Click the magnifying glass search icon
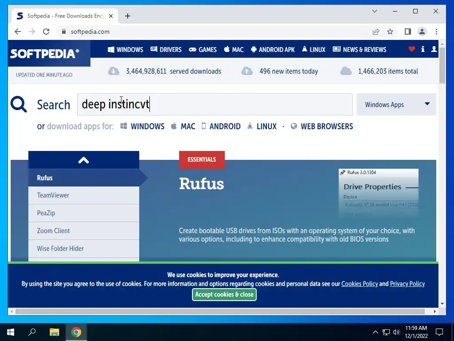This screenshot has width=454, height=341. 19,104
